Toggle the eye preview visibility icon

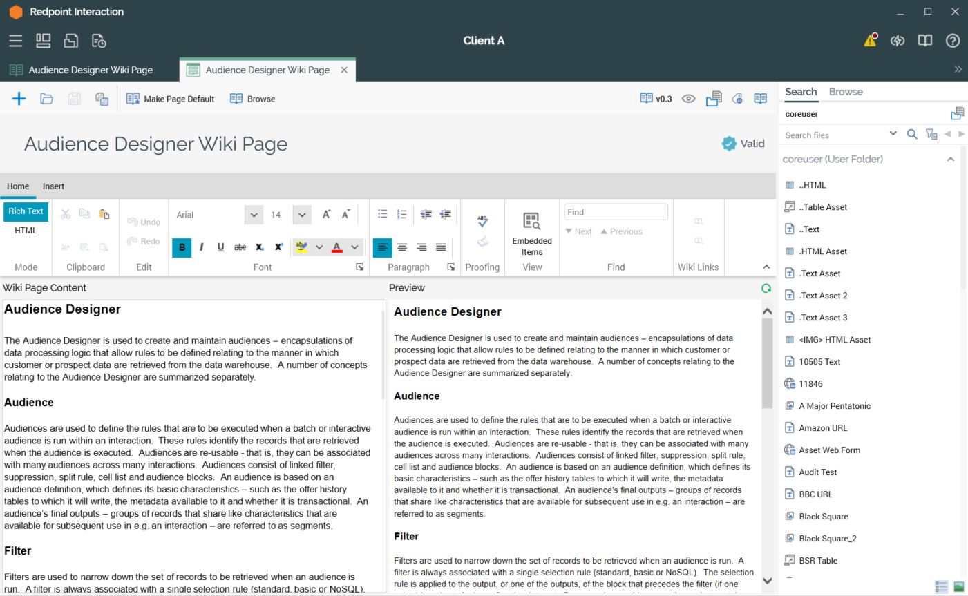[688, 99]
